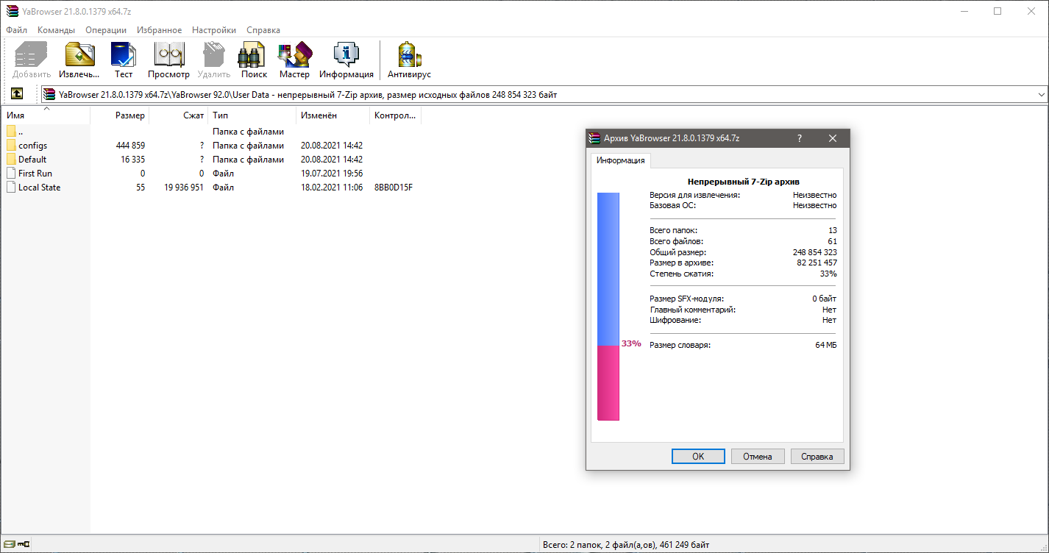
Task: Open the Избранное menu
Action: (x=159, y=30)
